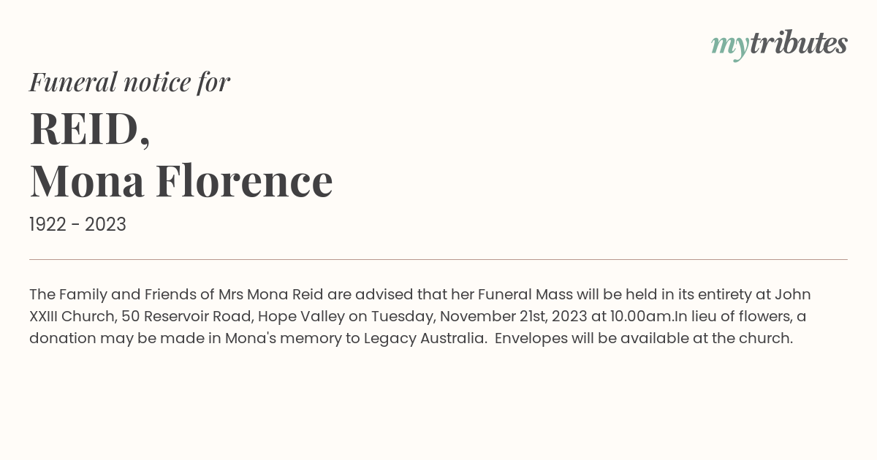Click the 'Funeral notice for' heading
877x460 pixels.
pyautogui.click(x=129, y=82)
